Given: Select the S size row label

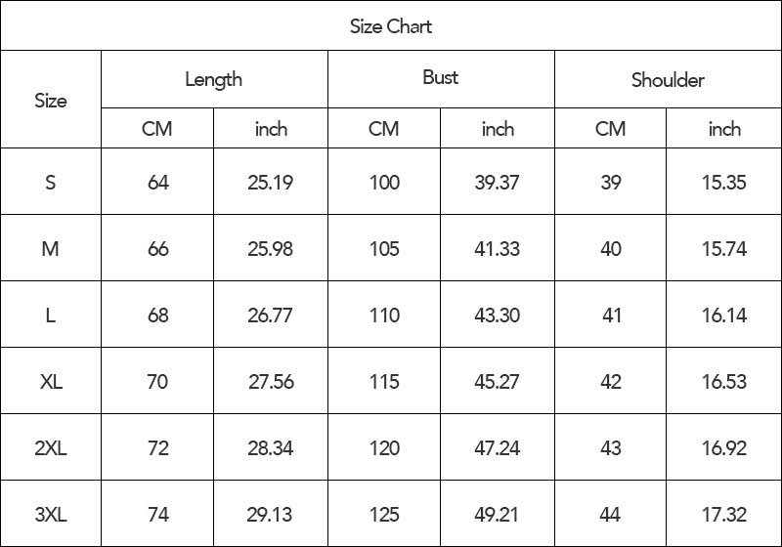Looking at the screenshot, I should (51, 182).
